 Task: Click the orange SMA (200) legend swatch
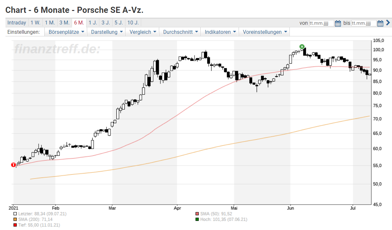tap(15, 219)
